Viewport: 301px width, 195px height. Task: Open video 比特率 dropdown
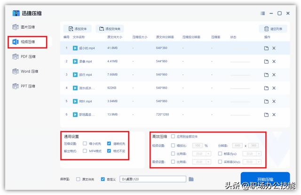[x=202, y=154]
